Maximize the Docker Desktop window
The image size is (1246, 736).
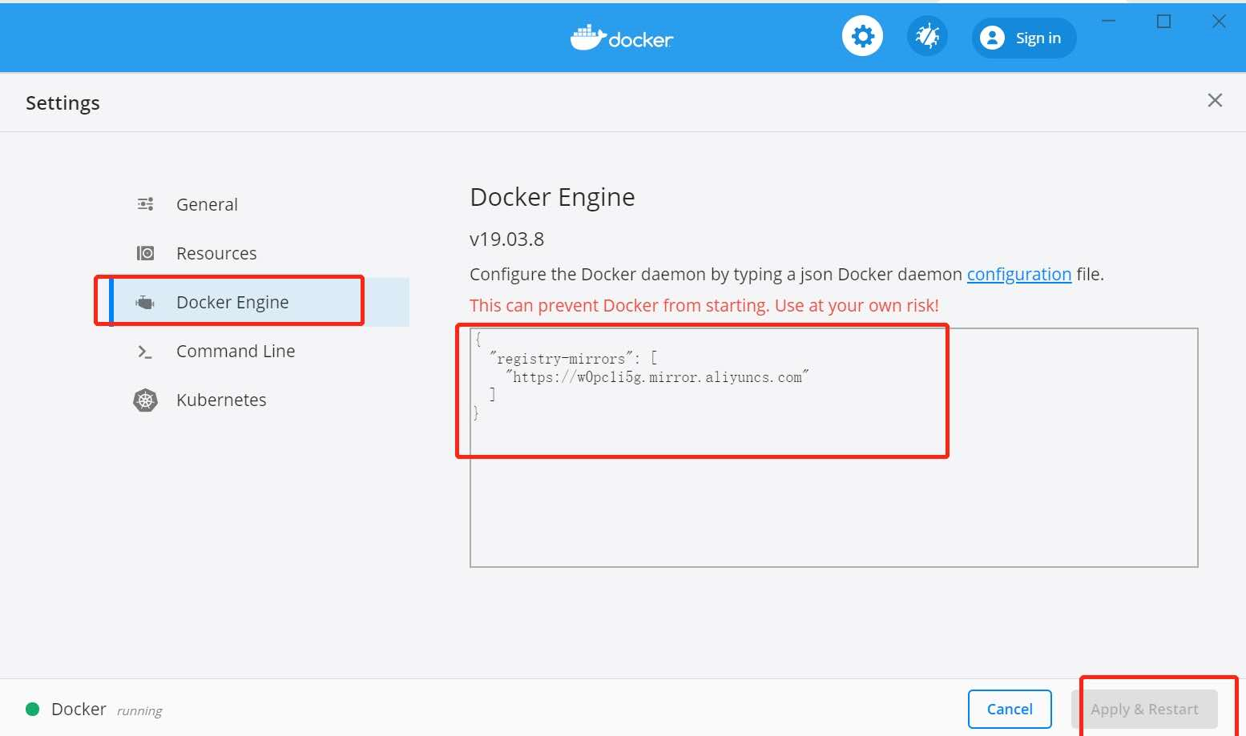(1164, 22)
